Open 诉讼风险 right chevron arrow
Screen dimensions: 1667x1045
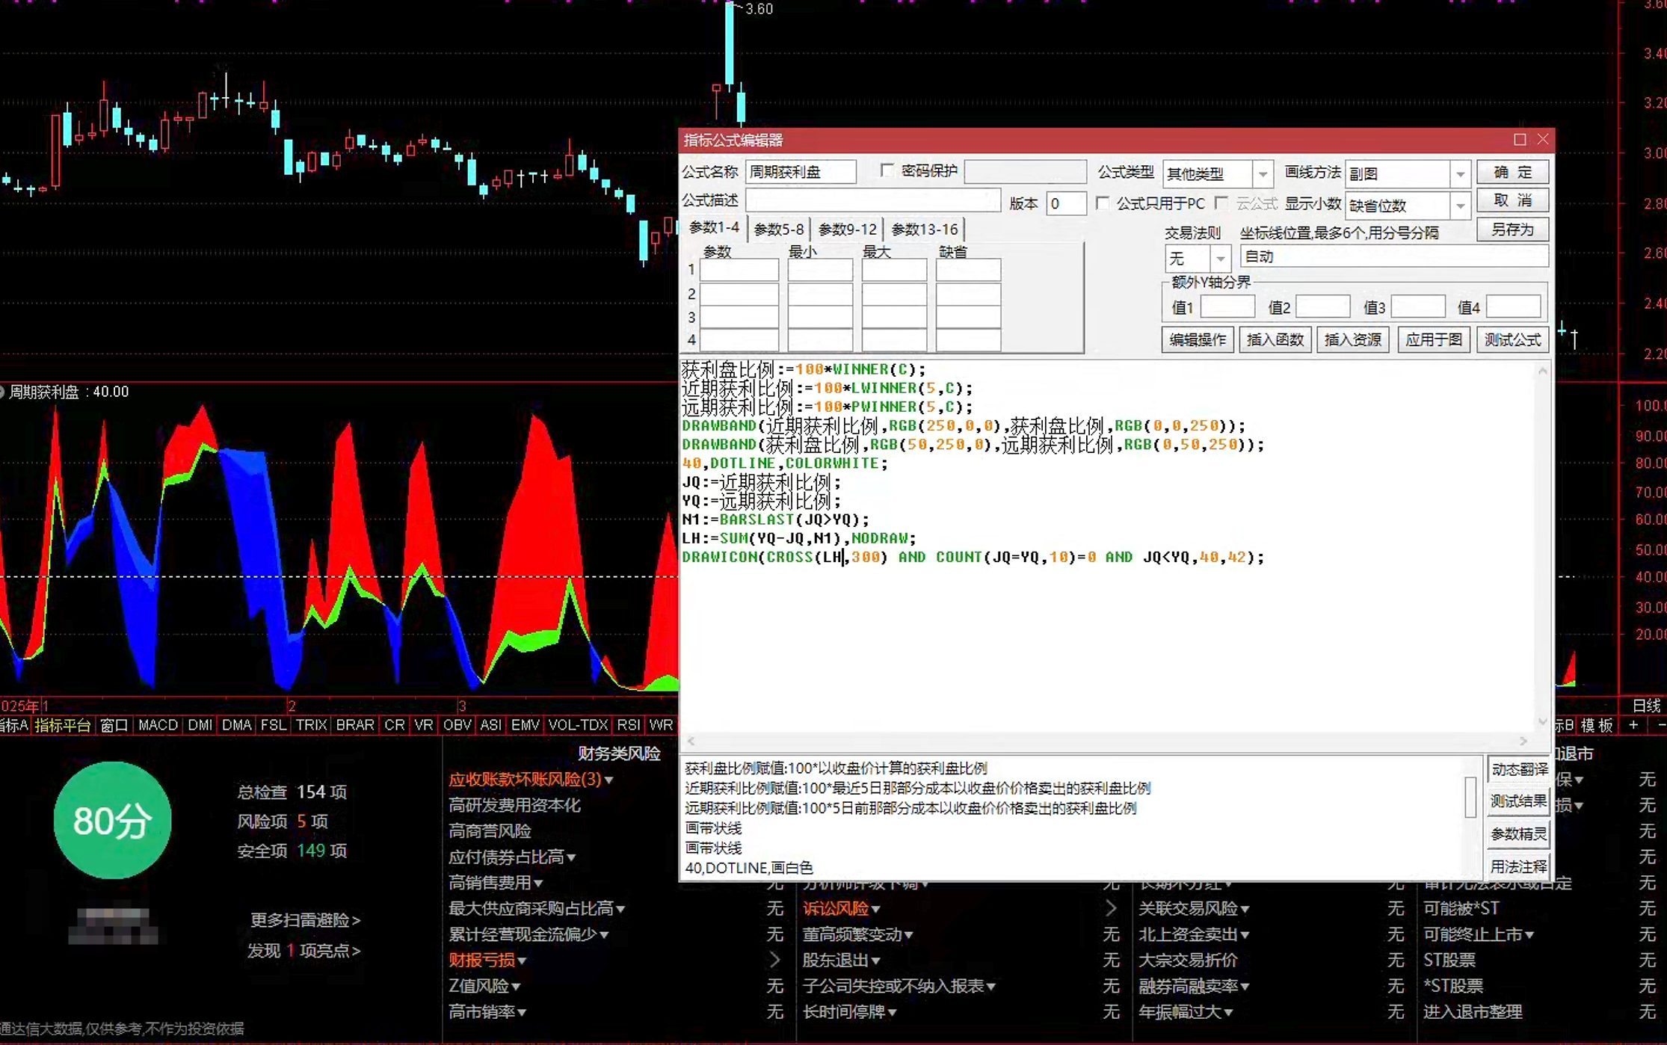pos(1111,908)
